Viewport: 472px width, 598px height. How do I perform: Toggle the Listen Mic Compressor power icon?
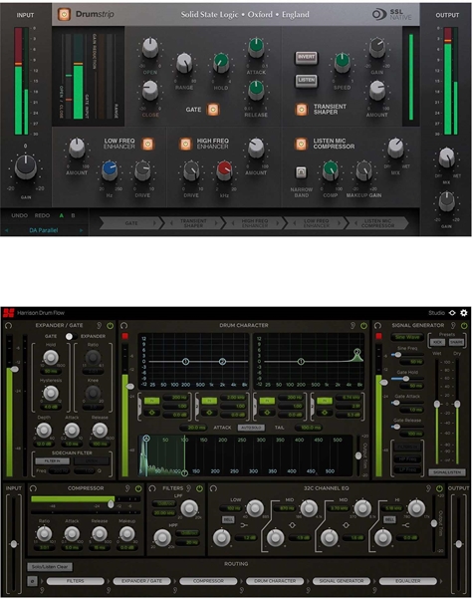click(301, 145)
